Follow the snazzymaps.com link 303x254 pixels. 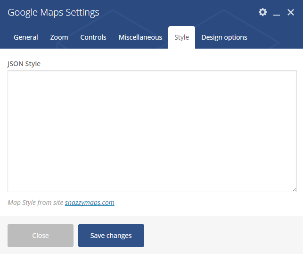(x=90, y=203)
